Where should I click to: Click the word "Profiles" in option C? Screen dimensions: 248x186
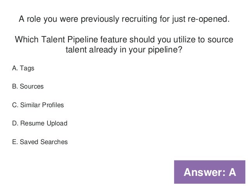(x=54, y=105)
